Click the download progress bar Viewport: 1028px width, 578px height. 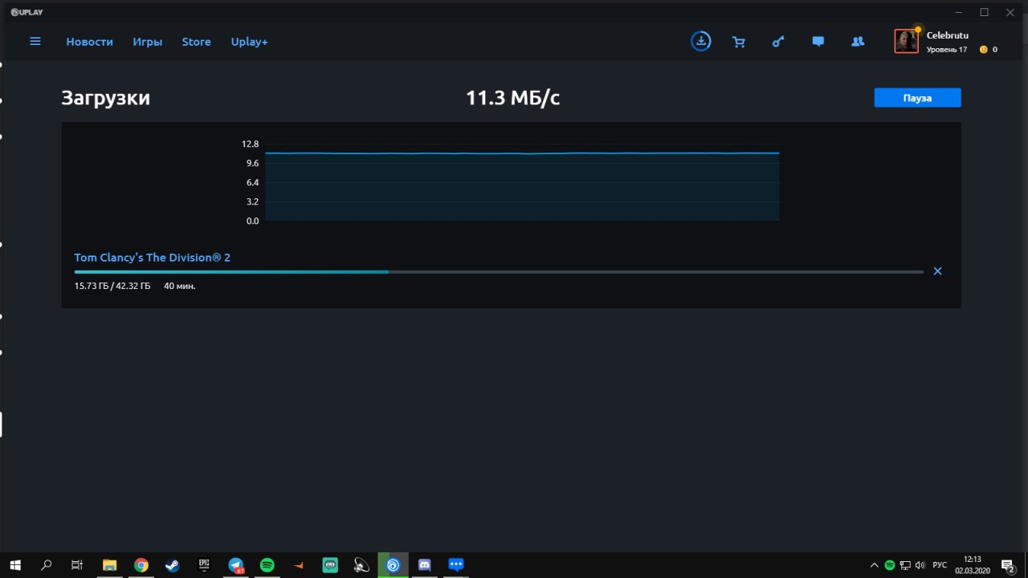tap(499, 272)
